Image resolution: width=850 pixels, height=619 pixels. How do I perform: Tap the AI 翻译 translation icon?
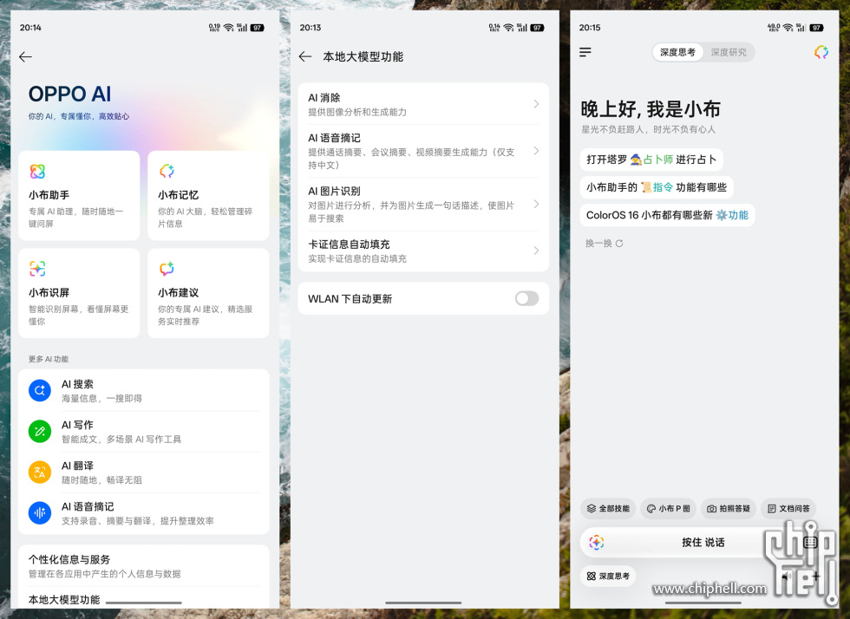coord(39,472)
